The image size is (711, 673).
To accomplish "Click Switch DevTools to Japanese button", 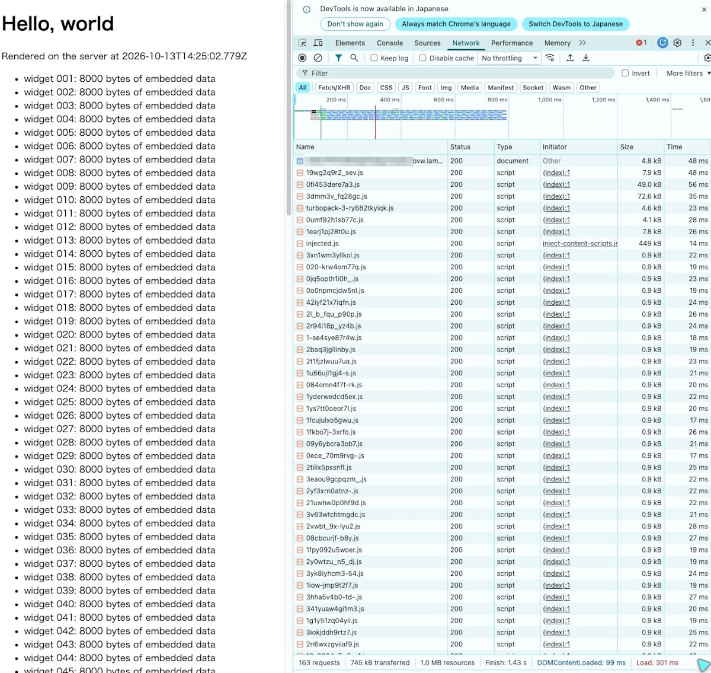I will (575, 24).
